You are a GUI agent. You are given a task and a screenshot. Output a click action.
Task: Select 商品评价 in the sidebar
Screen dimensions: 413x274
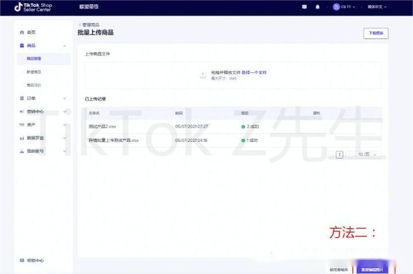(34, 85)
